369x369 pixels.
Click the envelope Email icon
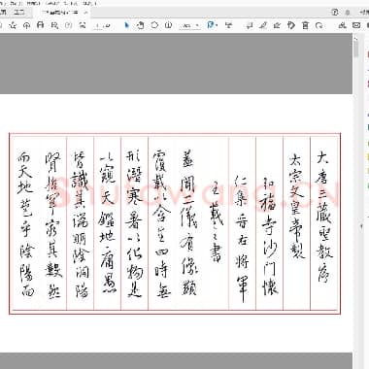pos(356,25)
